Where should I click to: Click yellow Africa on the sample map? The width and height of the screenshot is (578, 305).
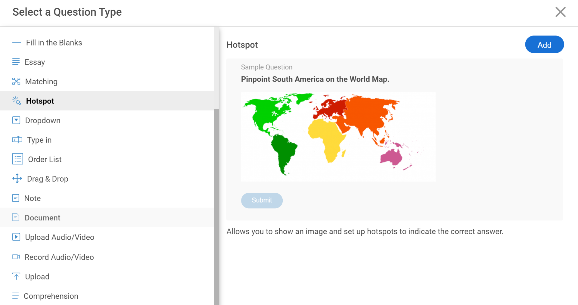click(x=327, y=137)
